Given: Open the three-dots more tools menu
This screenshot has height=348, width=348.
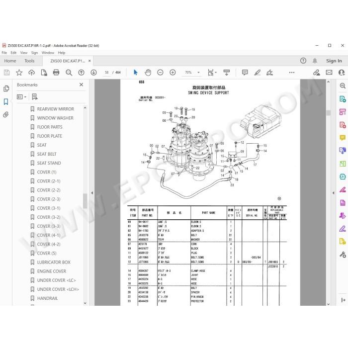Looking at the screenshot, I should [292, 73].
